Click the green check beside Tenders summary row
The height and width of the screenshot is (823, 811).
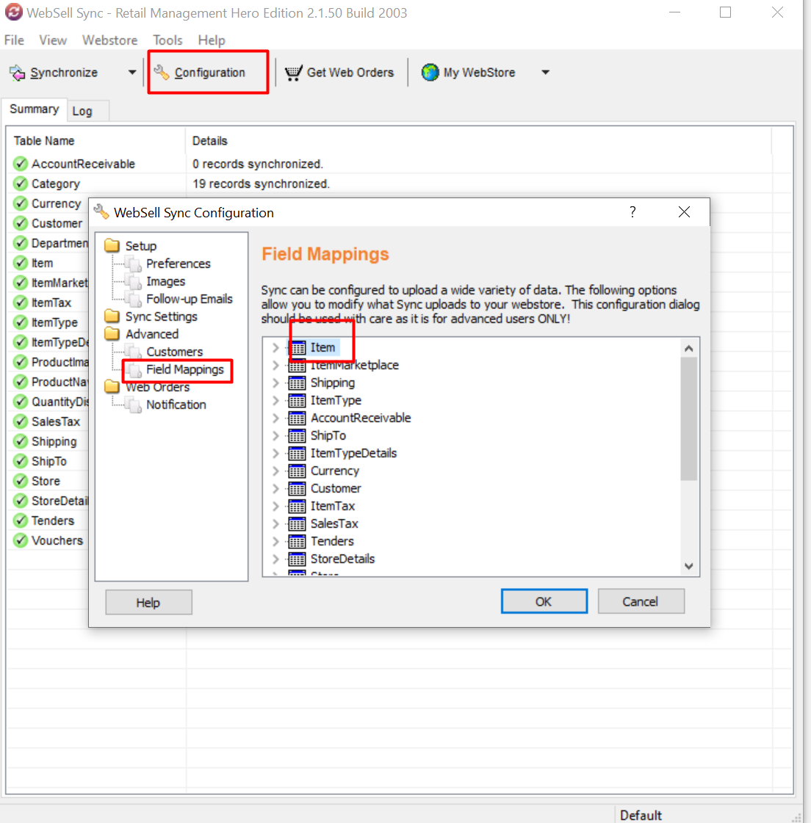(x=21, y=521)
